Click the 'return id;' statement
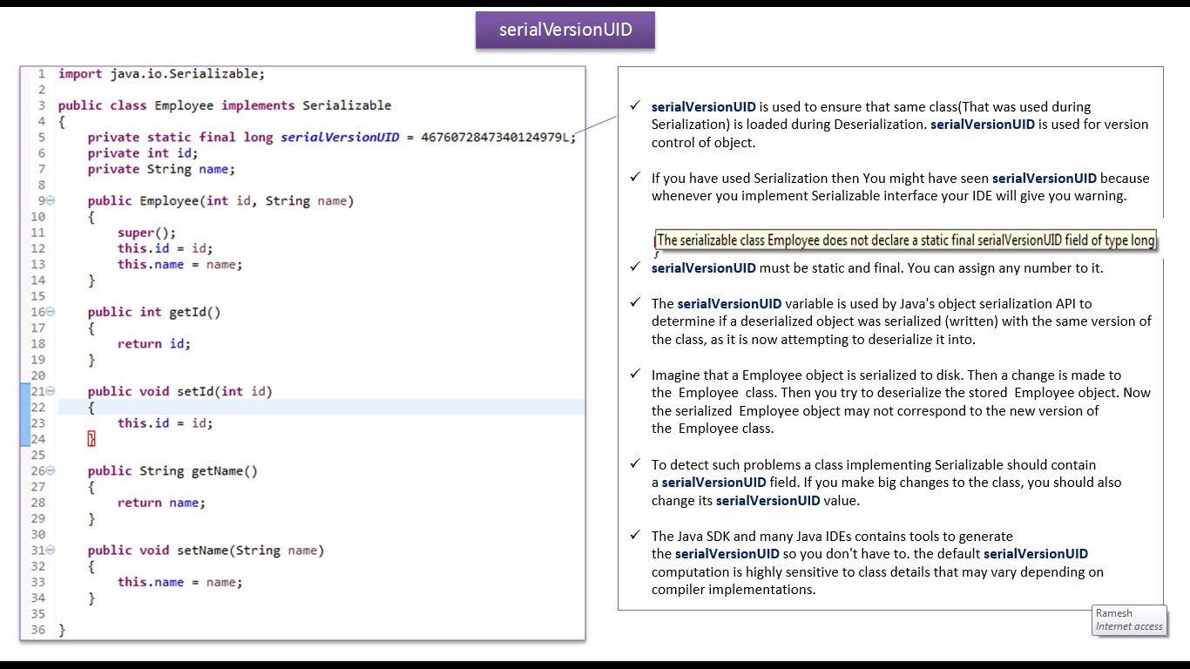This screenshot has height=669, width=1190. [x=154, y=343]
